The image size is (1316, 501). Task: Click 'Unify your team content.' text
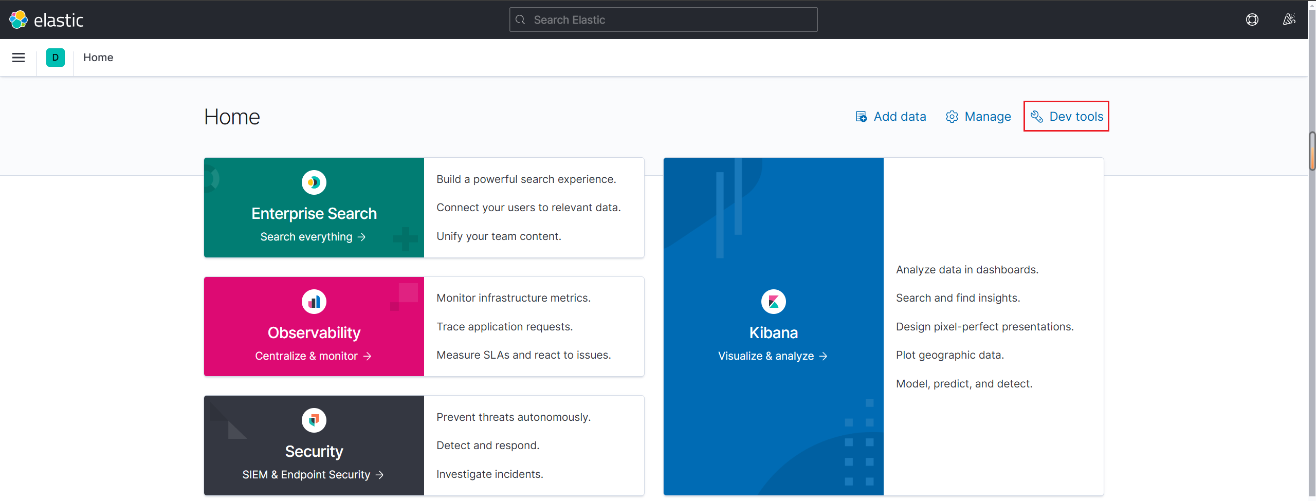tap(499, 236)
